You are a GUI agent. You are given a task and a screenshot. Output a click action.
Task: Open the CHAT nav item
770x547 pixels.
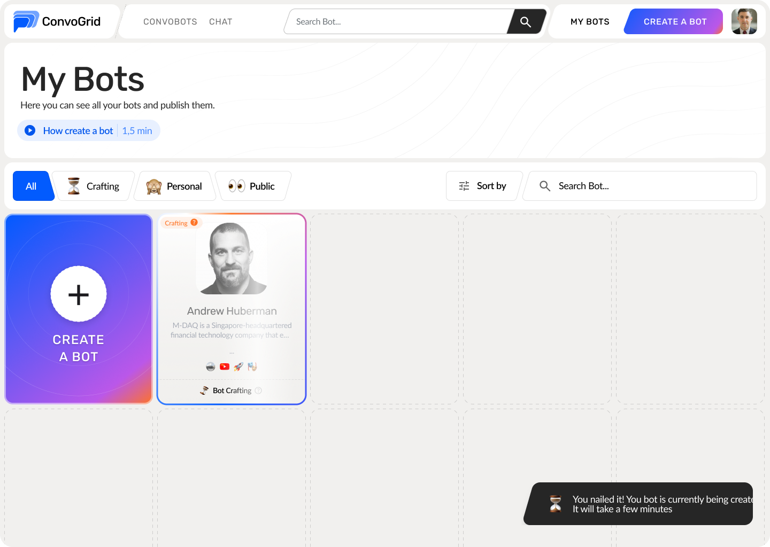pyautogui.click(x=220, y=22)
